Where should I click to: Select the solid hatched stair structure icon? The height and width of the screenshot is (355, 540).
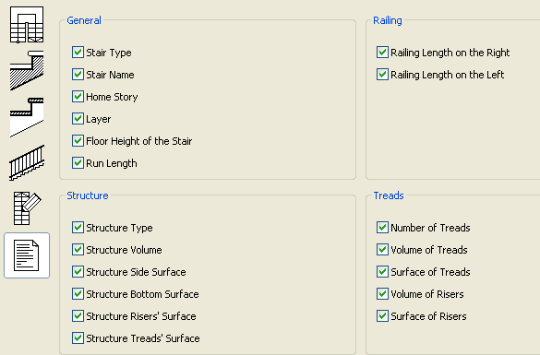click(27, 70)
